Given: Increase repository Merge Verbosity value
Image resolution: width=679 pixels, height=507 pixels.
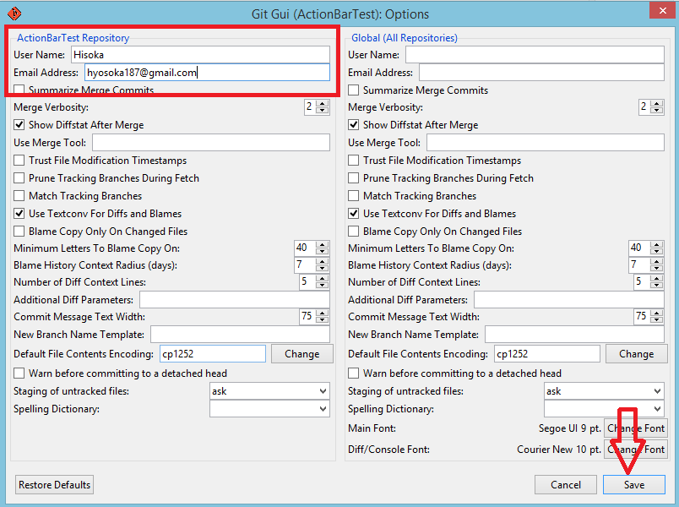Looking at the screenshot, I should click(322, 104).
